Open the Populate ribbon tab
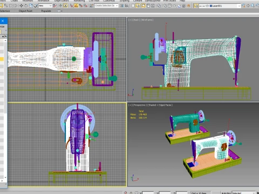This screenshot has height=194, width=259. click(x=46, y=11)
